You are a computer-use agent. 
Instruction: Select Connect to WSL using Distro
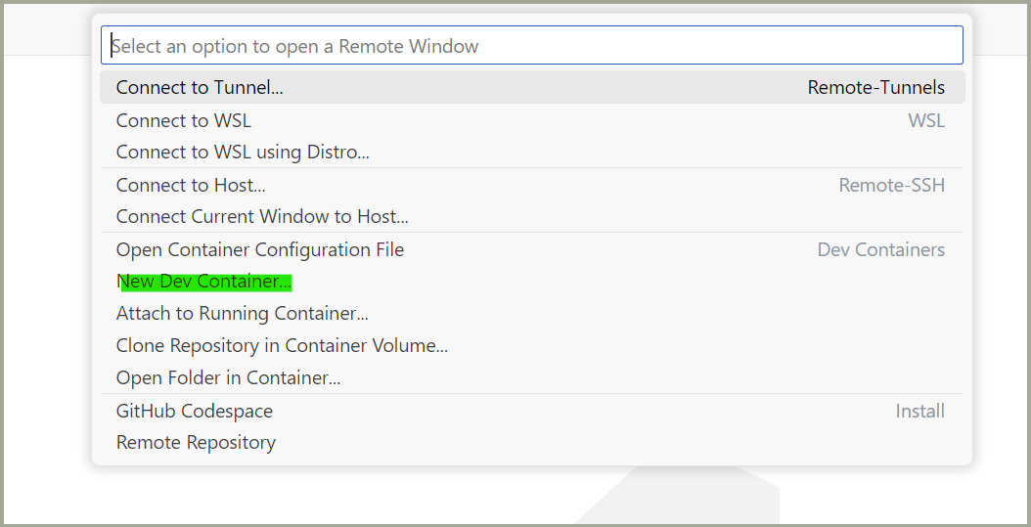coord(532,153)
